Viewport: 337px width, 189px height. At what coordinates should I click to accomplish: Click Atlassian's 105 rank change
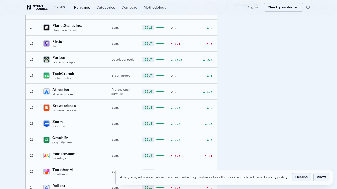tap(207, 92)
